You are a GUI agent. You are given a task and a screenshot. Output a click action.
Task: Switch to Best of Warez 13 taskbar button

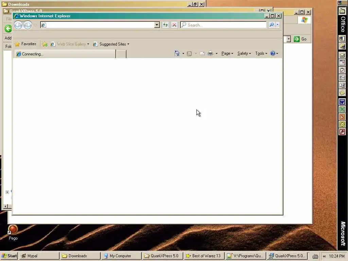[x=204, y=256]
